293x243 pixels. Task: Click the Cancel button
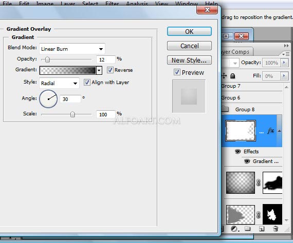[x=189, y=46]
